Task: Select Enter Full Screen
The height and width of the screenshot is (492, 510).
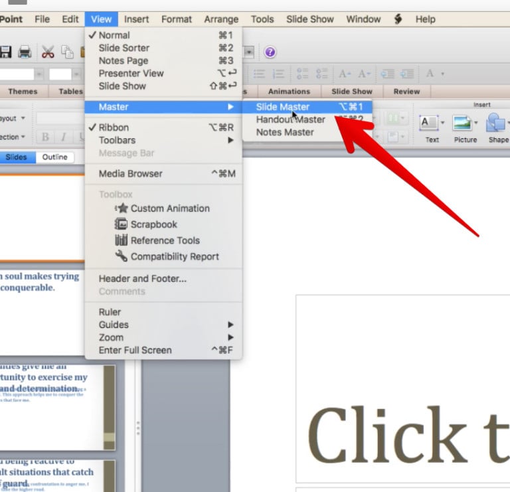Action: (163, 350)
